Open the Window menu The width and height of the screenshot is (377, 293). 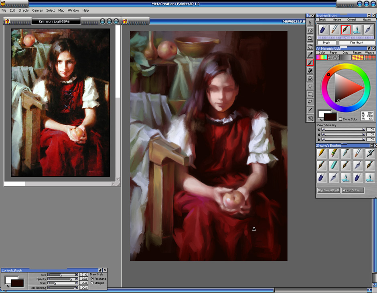pos(73,10)
